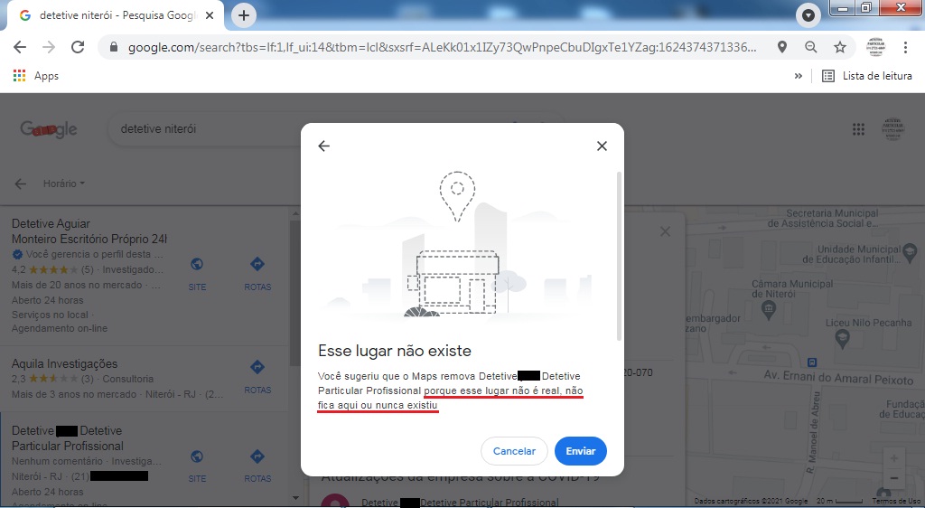The image size is (925, 508).
Task: Reload the current page
Action: click(78, 47)
